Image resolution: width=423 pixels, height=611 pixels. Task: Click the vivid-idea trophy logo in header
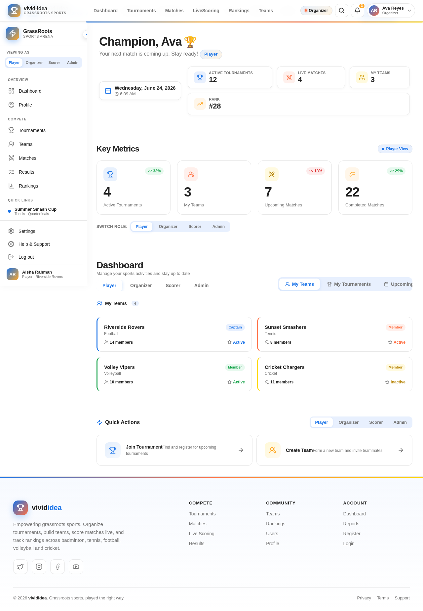(14, 11)
